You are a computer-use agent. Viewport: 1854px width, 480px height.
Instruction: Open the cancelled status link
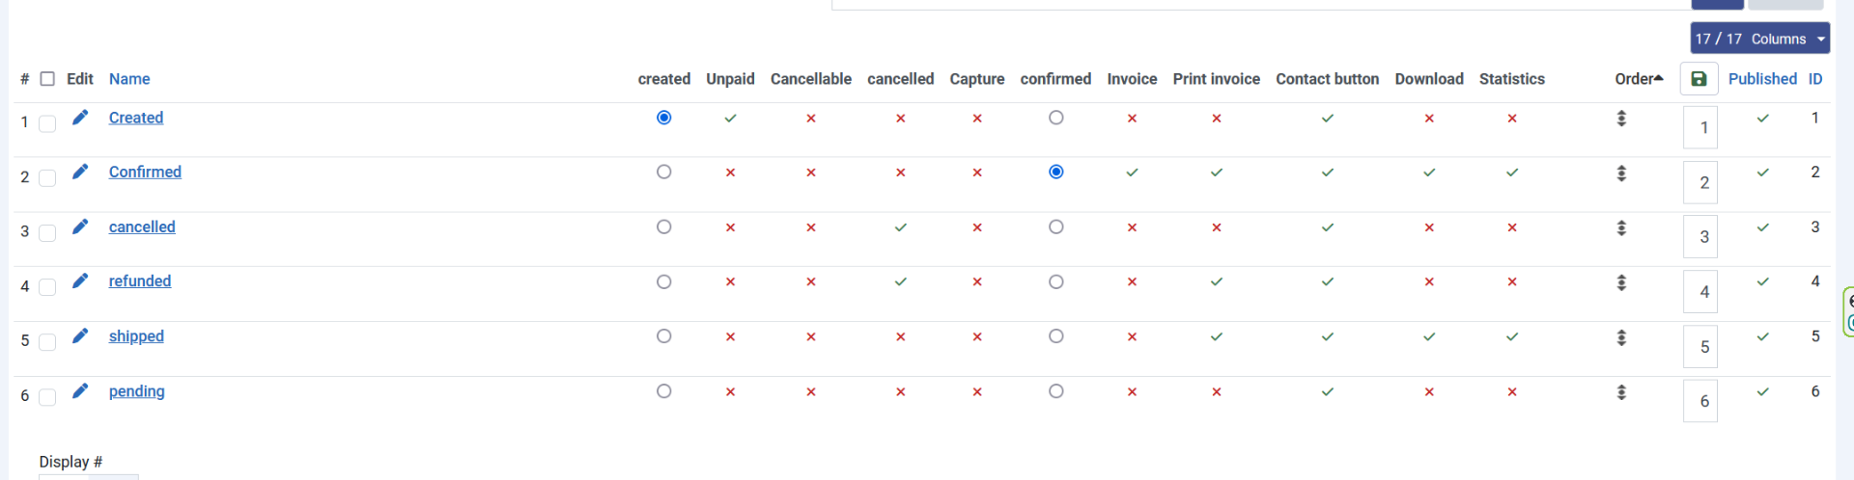(142, 227)
